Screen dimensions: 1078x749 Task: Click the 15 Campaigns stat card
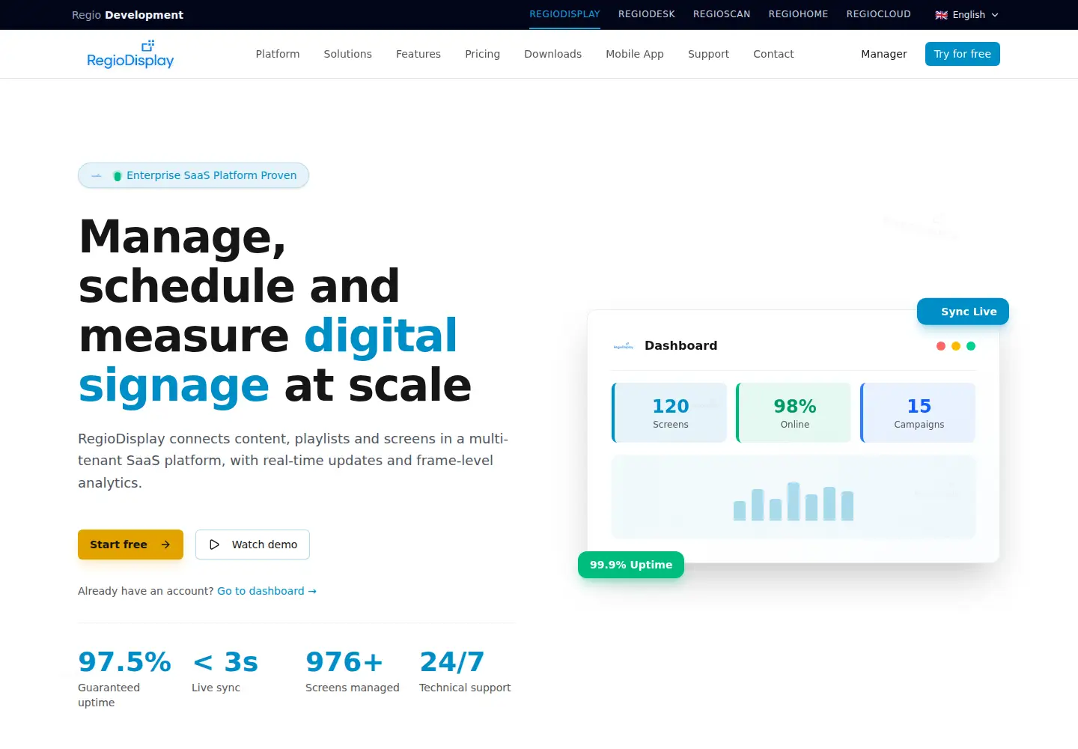pyautogui.click(x=918, y=413)
